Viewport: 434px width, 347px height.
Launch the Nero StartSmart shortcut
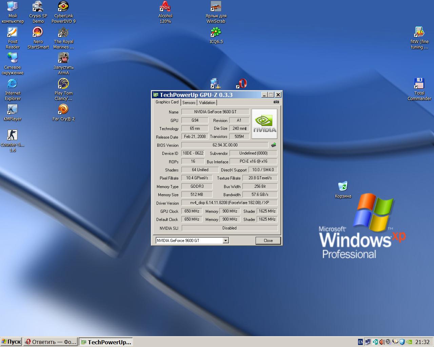pyautogui.click(x=38, y=38)
